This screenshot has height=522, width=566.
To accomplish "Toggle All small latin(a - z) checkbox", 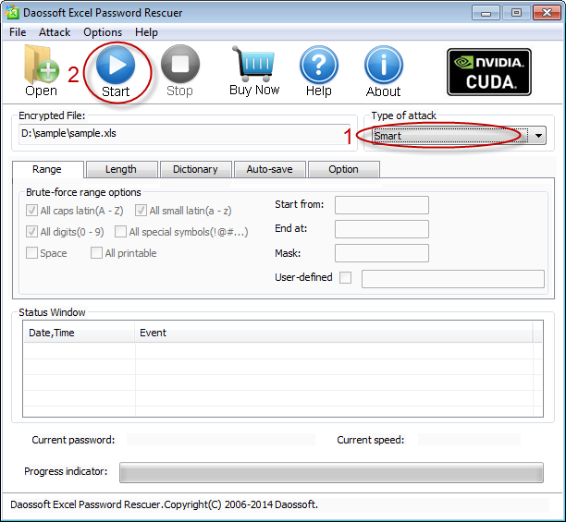I will pos(141,211).
